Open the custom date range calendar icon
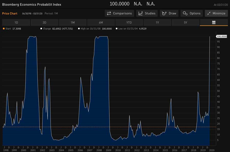The height and width of the screenshot is (152, 230). 214,22
